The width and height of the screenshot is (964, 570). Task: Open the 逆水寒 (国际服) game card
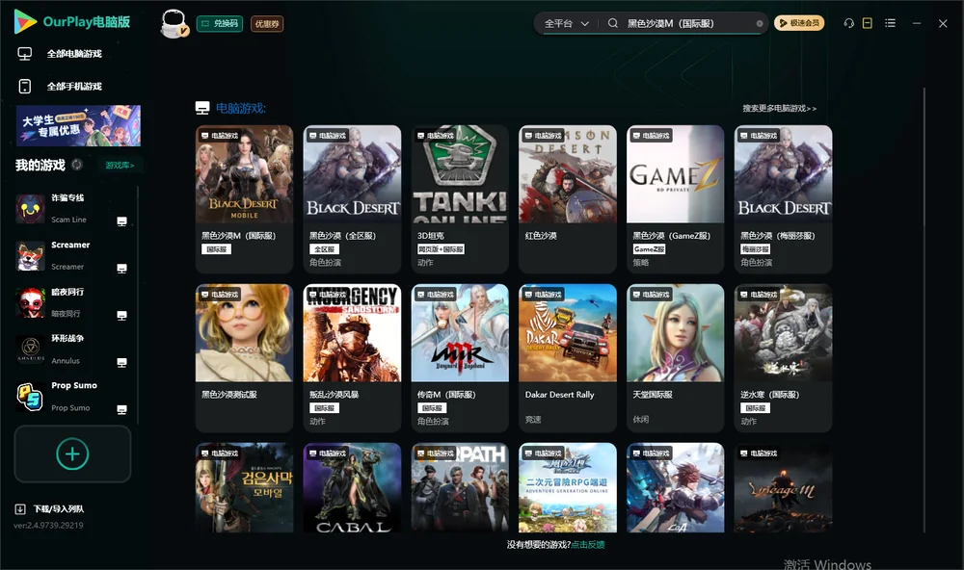click(x=783, y=358)
